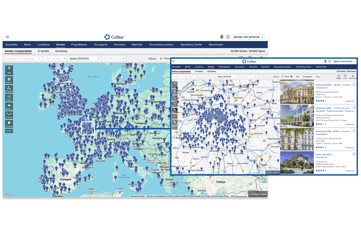Expand the Plus menu in filter bar
The image size is (361, 230).
[x=319, y=77]
